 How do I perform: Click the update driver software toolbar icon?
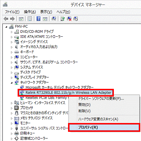pos(62,19)
